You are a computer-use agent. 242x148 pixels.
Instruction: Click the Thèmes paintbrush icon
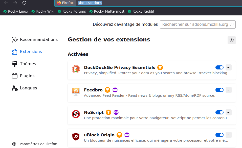pos(15,64)
